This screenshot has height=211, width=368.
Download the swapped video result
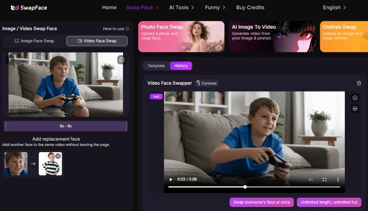click(x=355, y=98)
